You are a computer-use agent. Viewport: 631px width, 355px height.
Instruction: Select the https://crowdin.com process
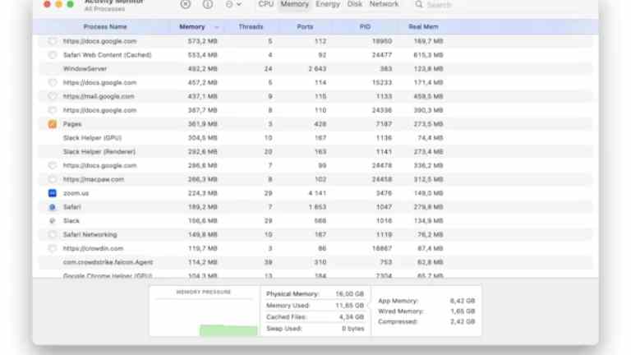click(x=93, y=248)
